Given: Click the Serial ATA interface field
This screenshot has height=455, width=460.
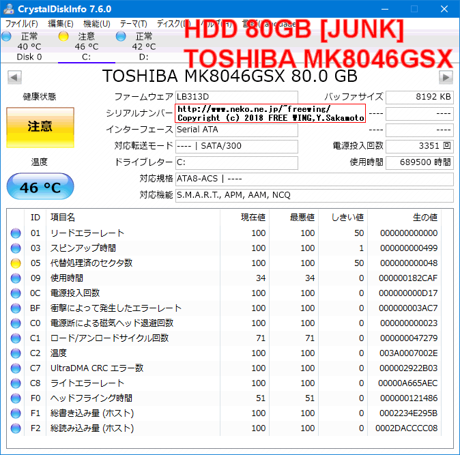Looking at the screenshot, I should tap(237, 130).
